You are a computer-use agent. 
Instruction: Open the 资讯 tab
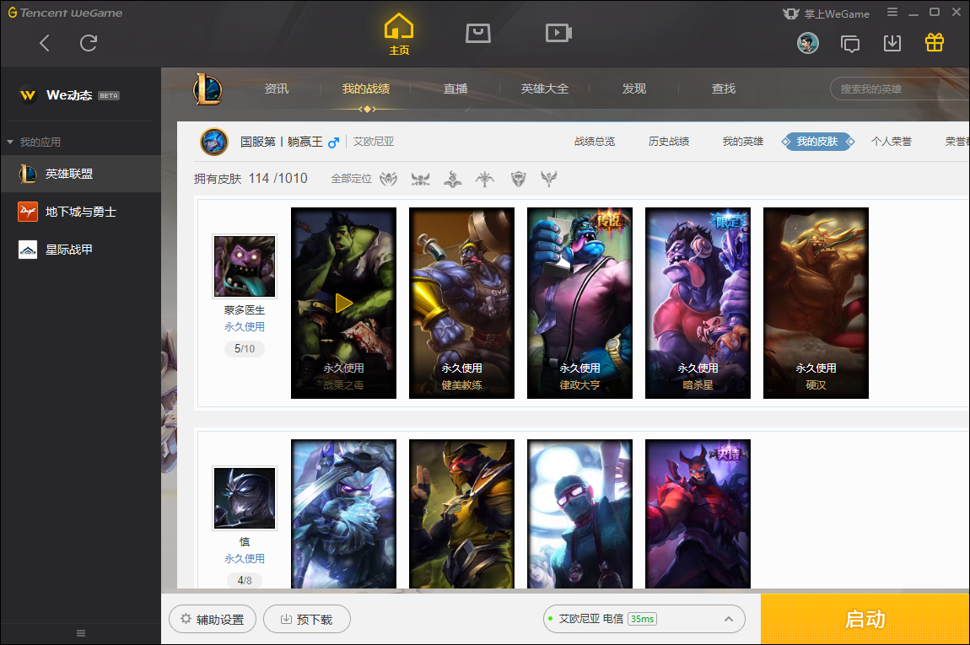tap(277, 89)
